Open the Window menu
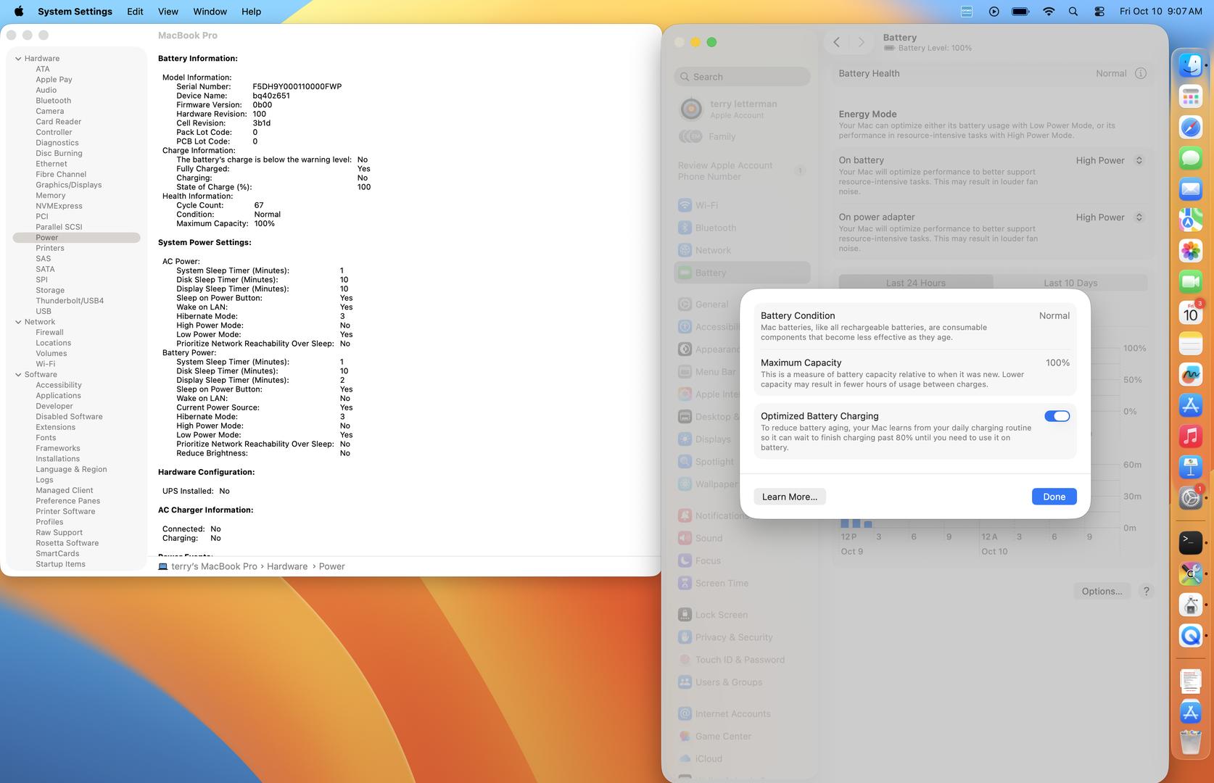The height and width of the screenshot is (783, 1214). tap(210, 12)
